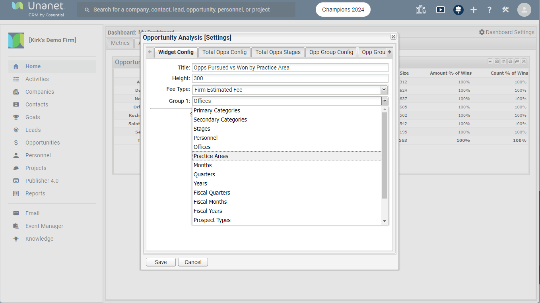Open the user profile avatar
Screen dimensions: 540x303
524,10
